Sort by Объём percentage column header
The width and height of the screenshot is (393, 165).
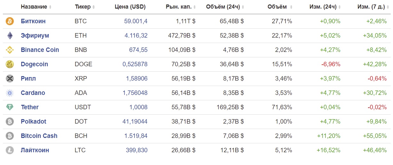tap(280, 7)
